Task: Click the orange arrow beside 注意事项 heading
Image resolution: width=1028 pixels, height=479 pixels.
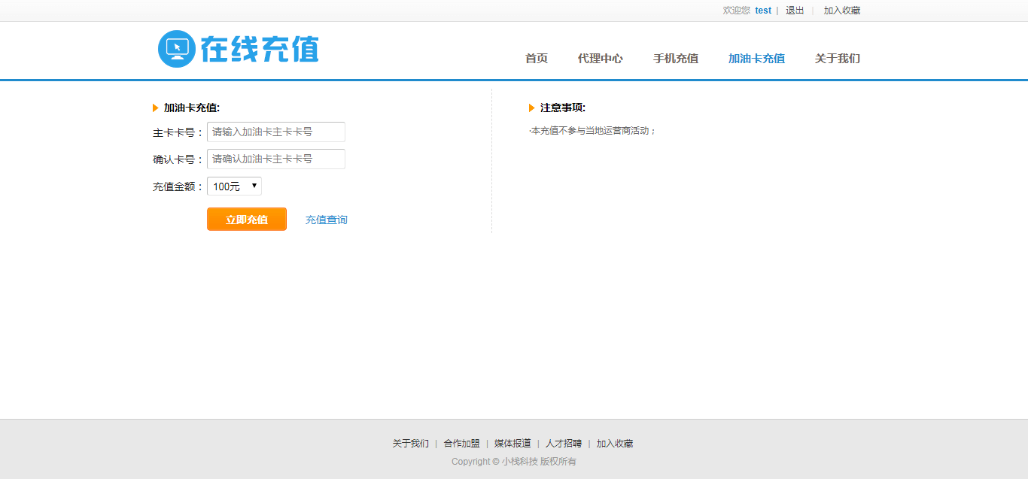Action: click(x=532, y=108)
